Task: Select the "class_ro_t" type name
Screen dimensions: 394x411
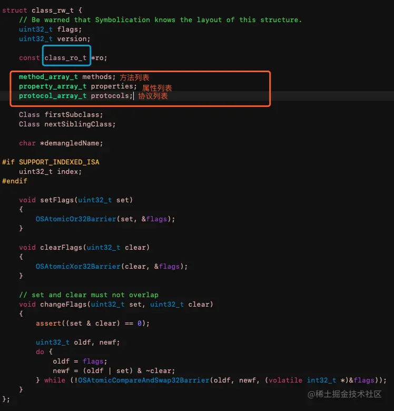Action: tap(65, 57)
